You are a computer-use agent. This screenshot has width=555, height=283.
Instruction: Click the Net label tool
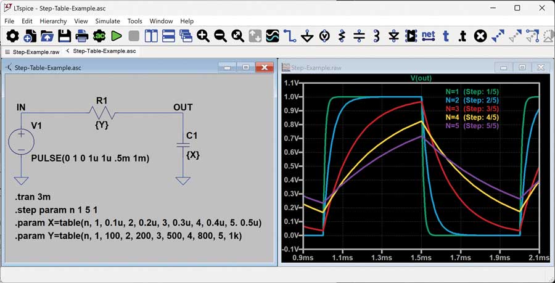click(428, 36)
